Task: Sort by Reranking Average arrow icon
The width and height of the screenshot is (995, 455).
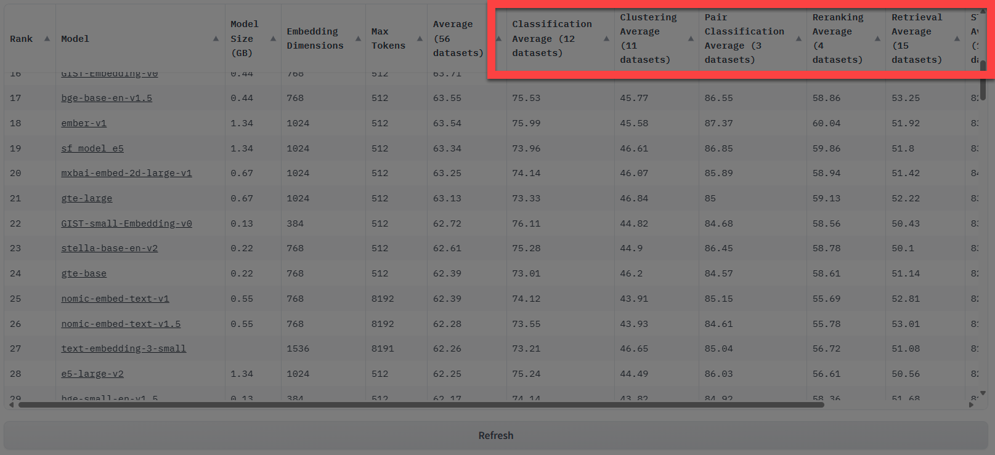Action: coord(877,39)
